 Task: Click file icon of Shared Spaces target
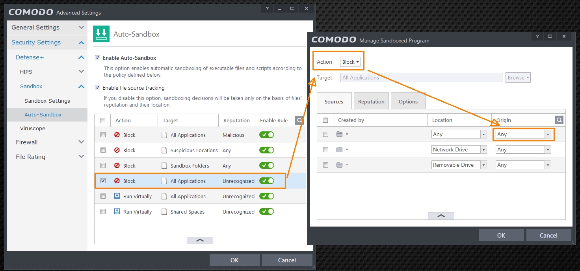pyautogui.click(x=164, y=212)
